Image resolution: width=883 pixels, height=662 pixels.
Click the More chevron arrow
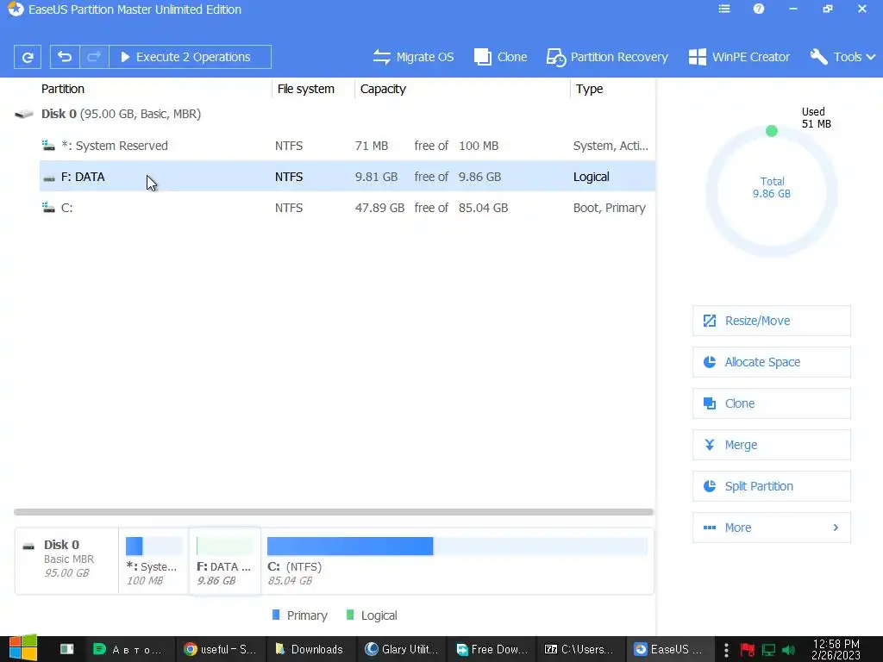coord(836,528)
